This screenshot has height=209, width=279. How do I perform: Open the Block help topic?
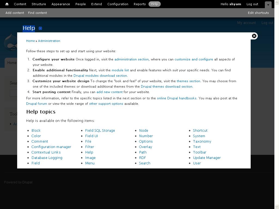point(36,130)
